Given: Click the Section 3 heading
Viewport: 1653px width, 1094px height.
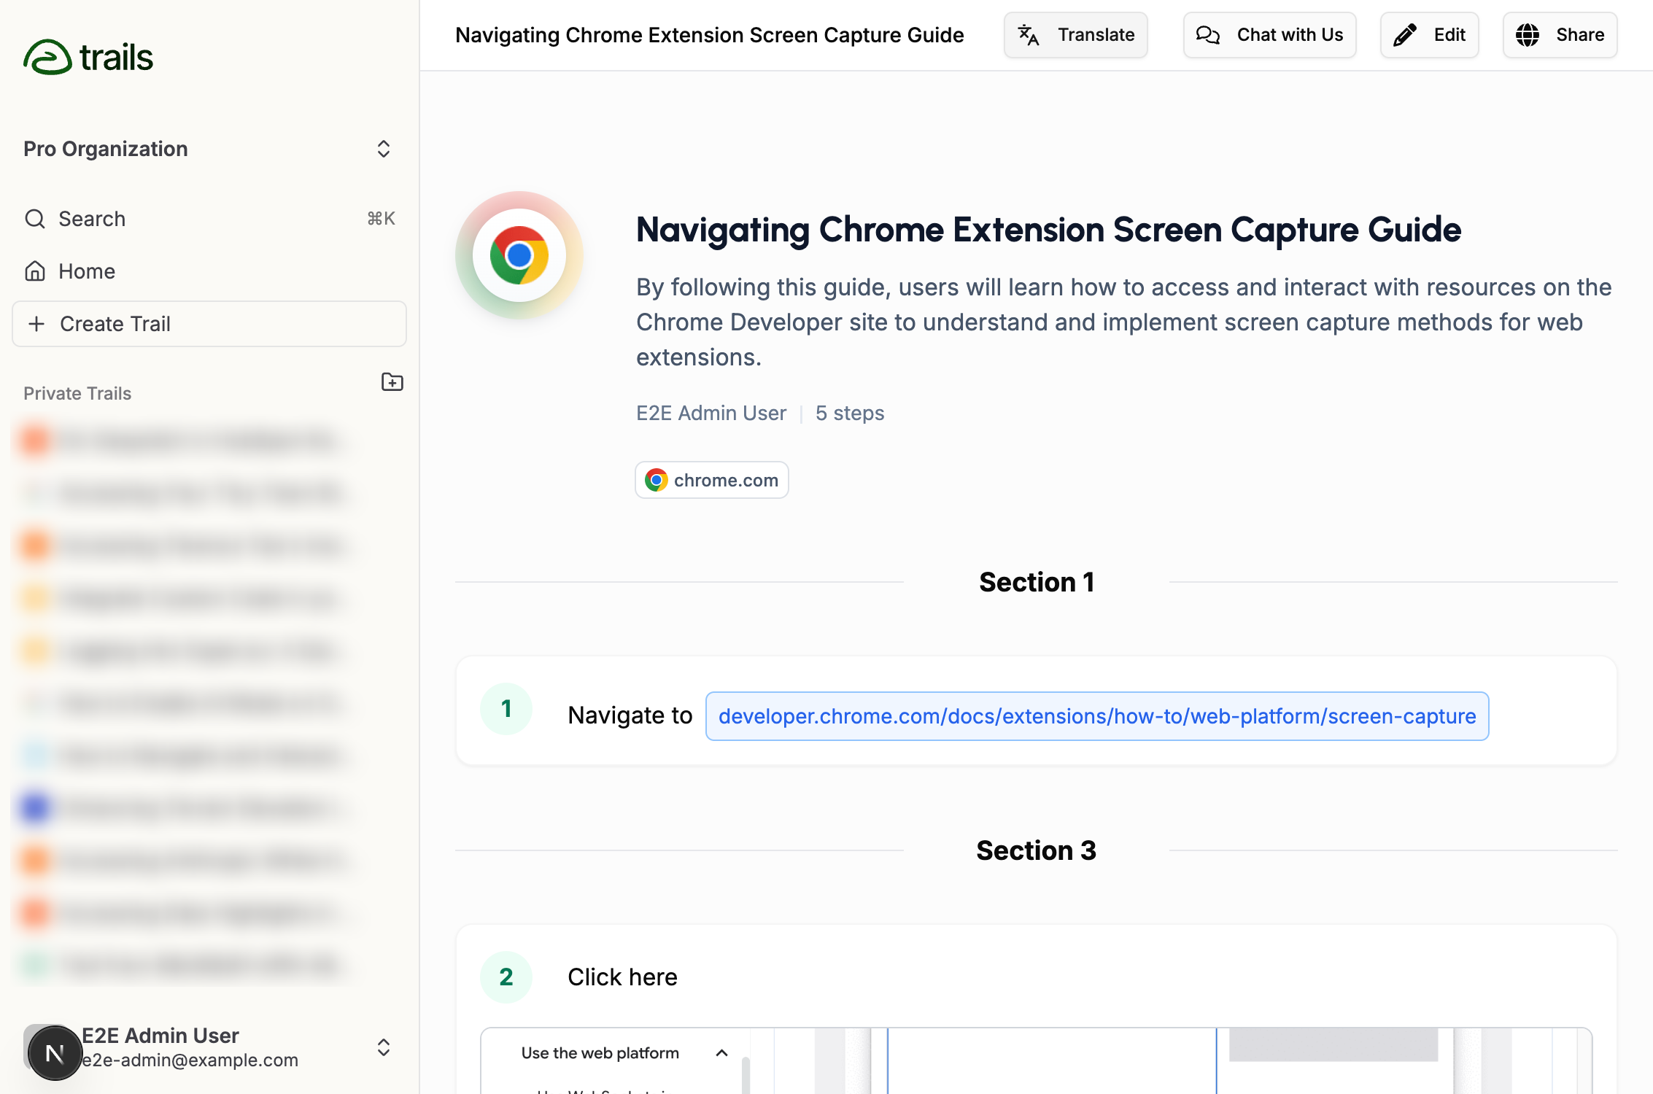Looking at the screenshot, I should tap(1037, 850).
